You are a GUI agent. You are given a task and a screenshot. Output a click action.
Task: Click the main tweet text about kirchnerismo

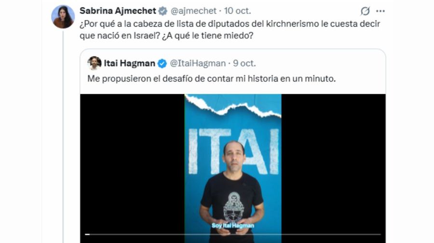pyautogui.click(x=230, y=29)
